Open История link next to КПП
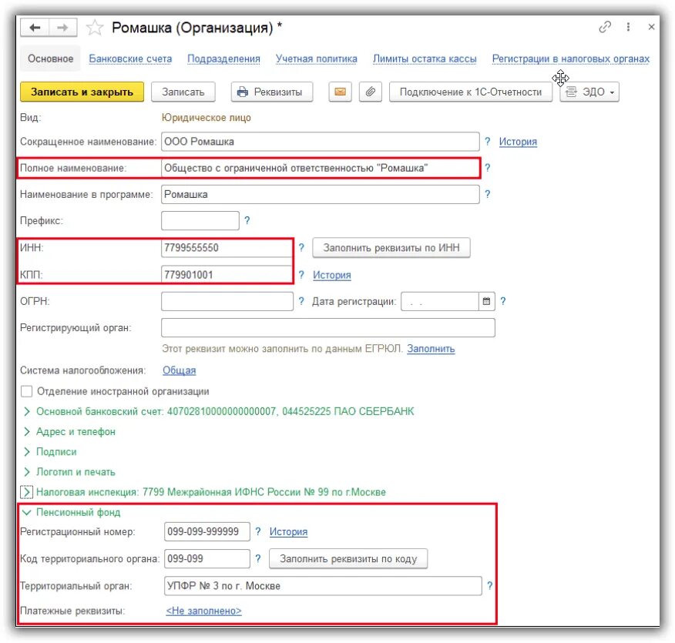 pyautogui.click(x=332, y=275)
